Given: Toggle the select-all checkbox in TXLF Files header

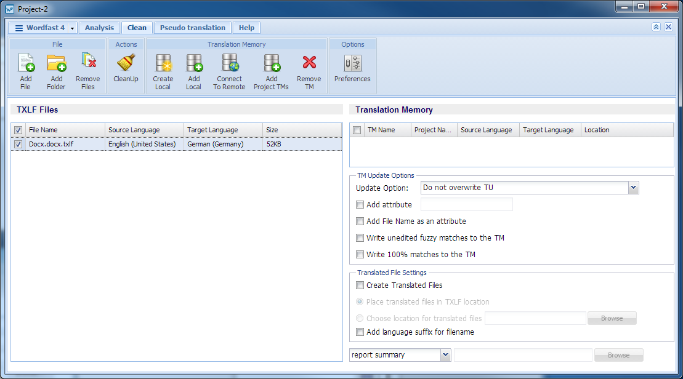Looking at the screenshot, I should 18,130.
